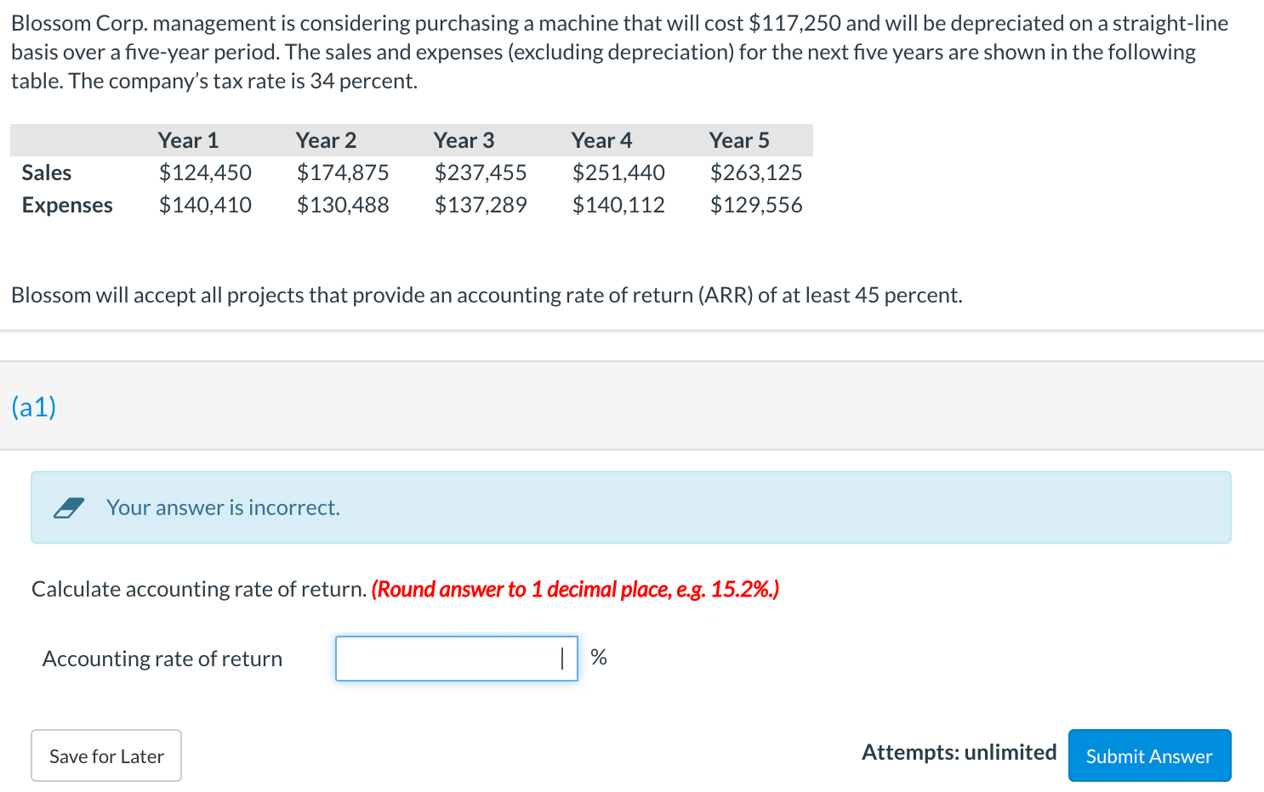Select the $129,556 expense value for Year 5

pyautogui.click(x=756, y=205)
